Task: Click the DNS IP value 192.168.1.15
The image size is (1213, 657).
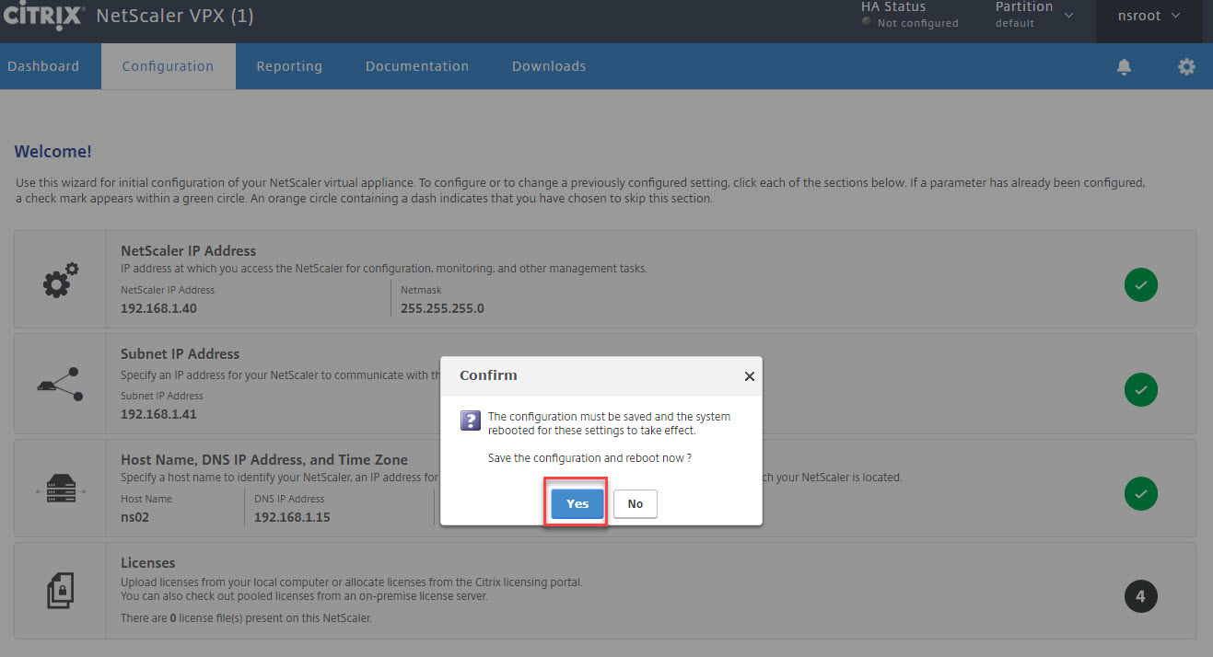Action: pyautogui.click(x=292, y=517)
